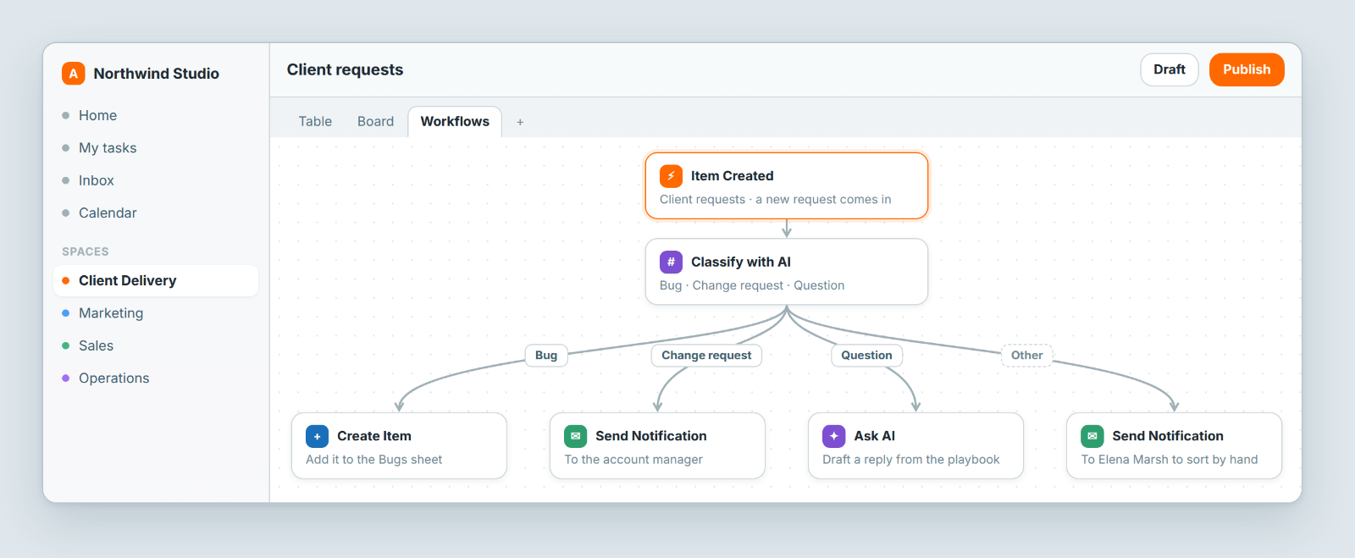The height and width of the screenshot is (558, 1355).
Task: Click the Ask AI node title
Action: (x=874, y=436)
